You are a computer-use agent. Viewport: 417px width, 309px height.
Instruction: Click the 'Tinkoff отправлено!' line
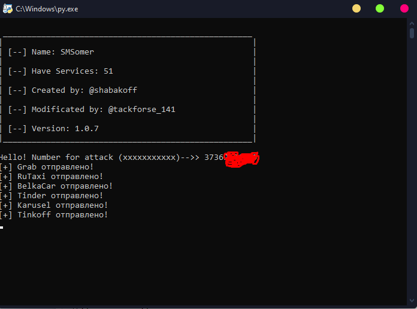(x=53, y=215)
